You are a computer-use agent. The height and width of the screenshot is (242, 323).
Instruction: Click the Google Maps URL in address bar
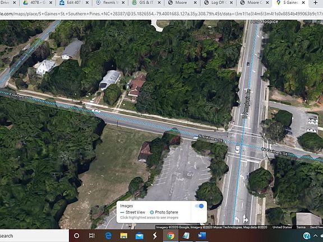click(x=161, y=14)
